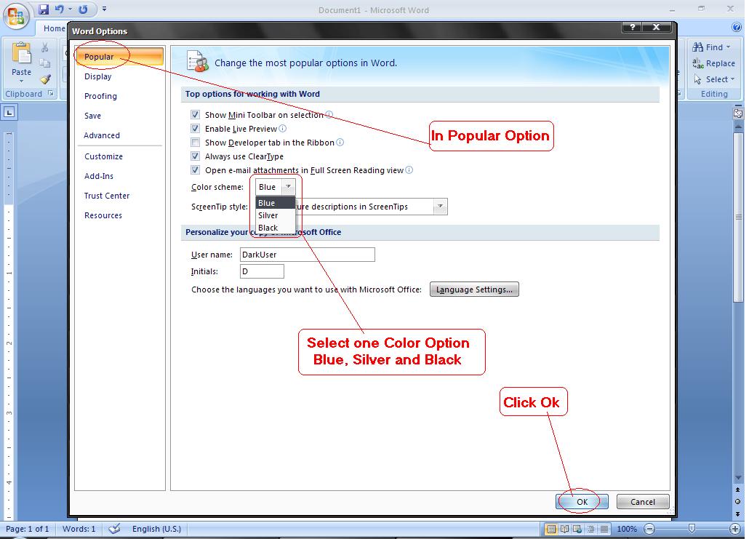Click OK to apply the options
The image size is (749, 539).
pyautogui.click(x=581, y=501)
